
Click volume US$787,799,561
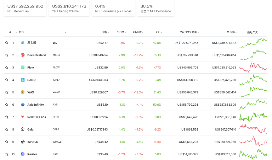187,55
